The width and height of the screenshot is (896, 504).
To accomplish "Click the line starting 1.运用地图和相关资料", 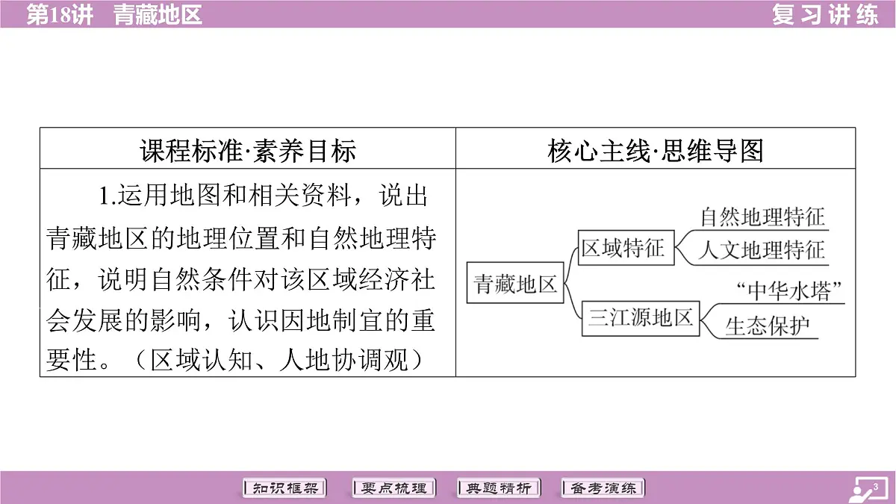I will tap(264, 196).
